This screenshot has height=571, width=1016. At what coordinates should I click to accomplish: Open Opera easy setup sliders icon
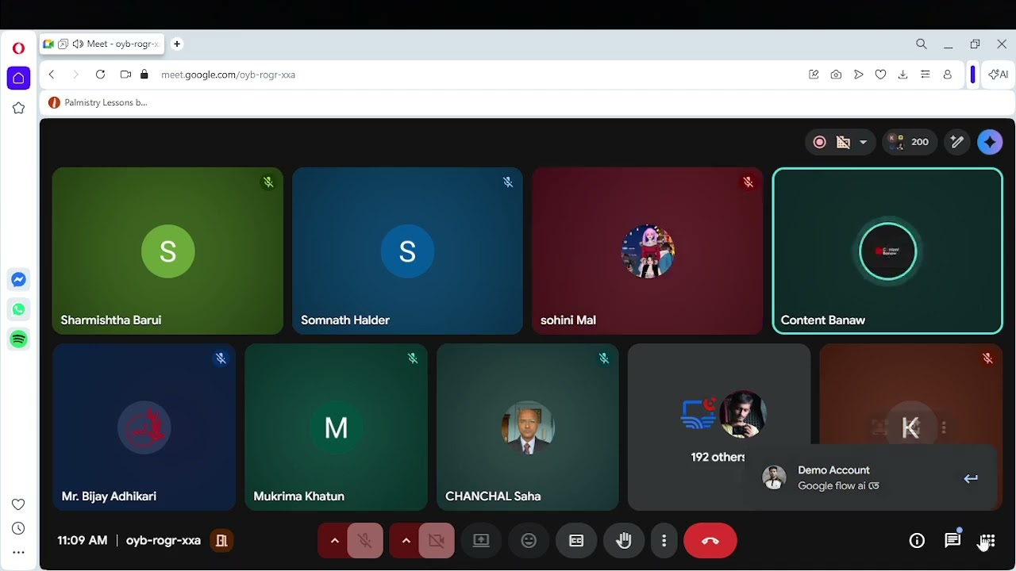925,75
